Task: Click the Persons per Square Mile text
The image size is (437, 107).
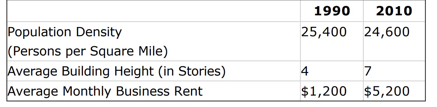Action: pos(88,52)
